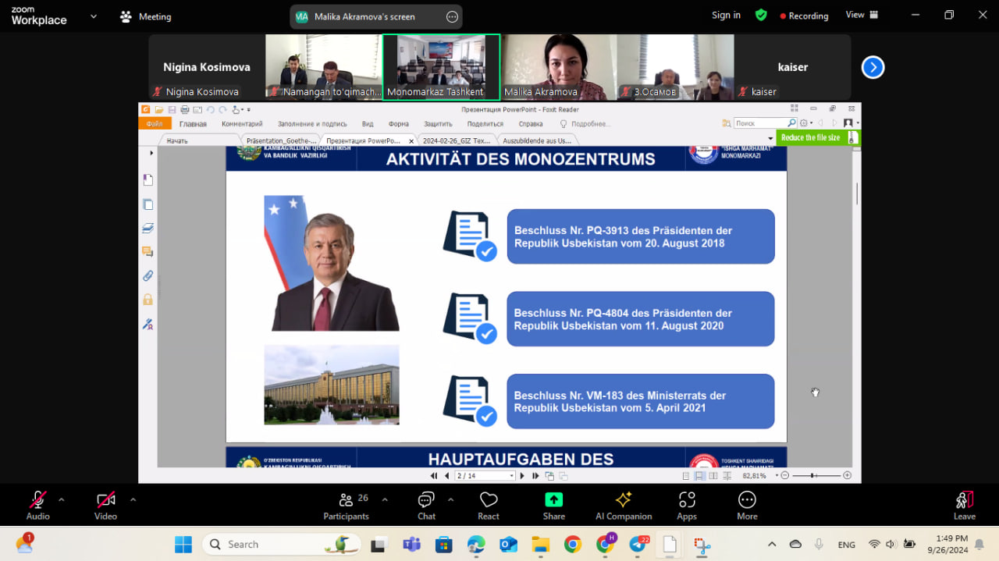Show next participants with the blue arrow

(873, 68)
